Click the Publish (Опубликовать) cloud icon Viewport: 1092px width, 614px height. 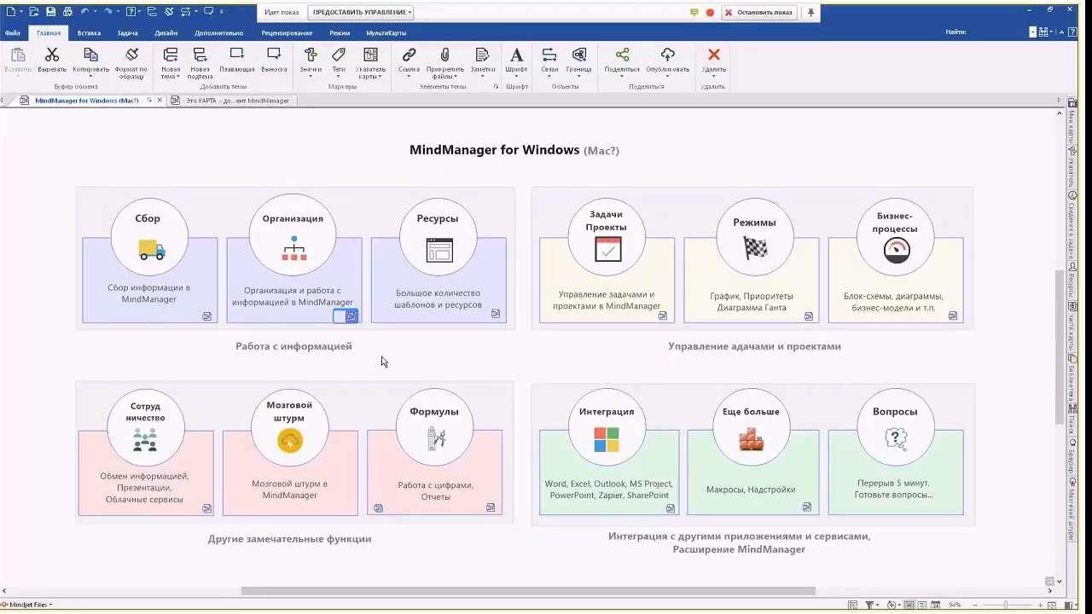click(668, 55)
